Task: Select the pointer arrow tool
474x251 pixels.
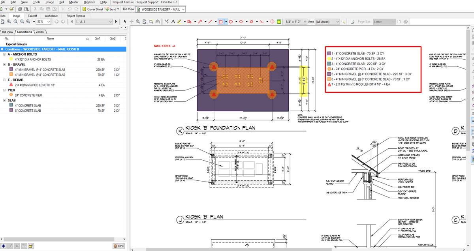Action: click(125, 22)
